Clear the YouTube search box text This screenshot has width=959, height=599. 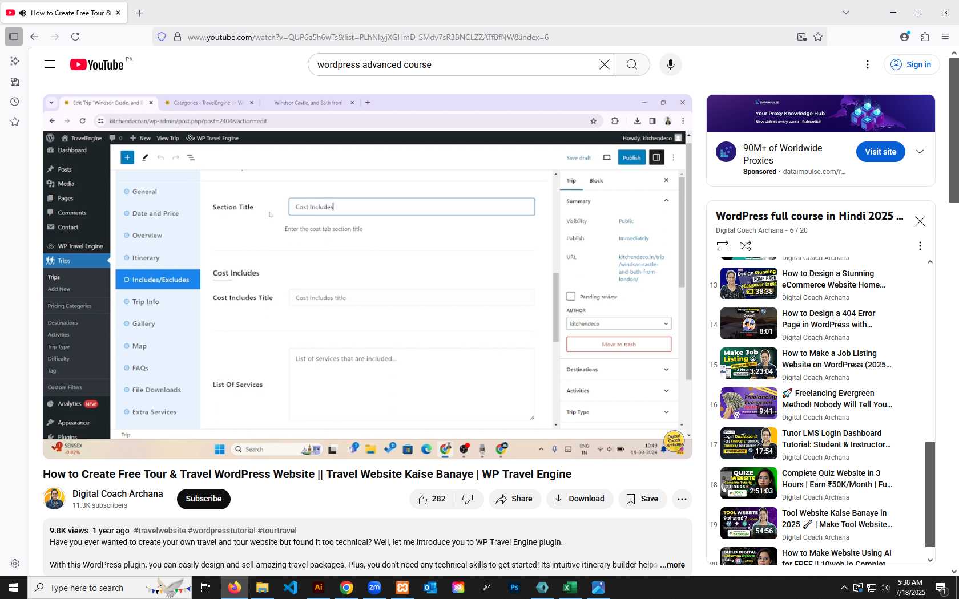pyautogui.click(x=604, y=64)
